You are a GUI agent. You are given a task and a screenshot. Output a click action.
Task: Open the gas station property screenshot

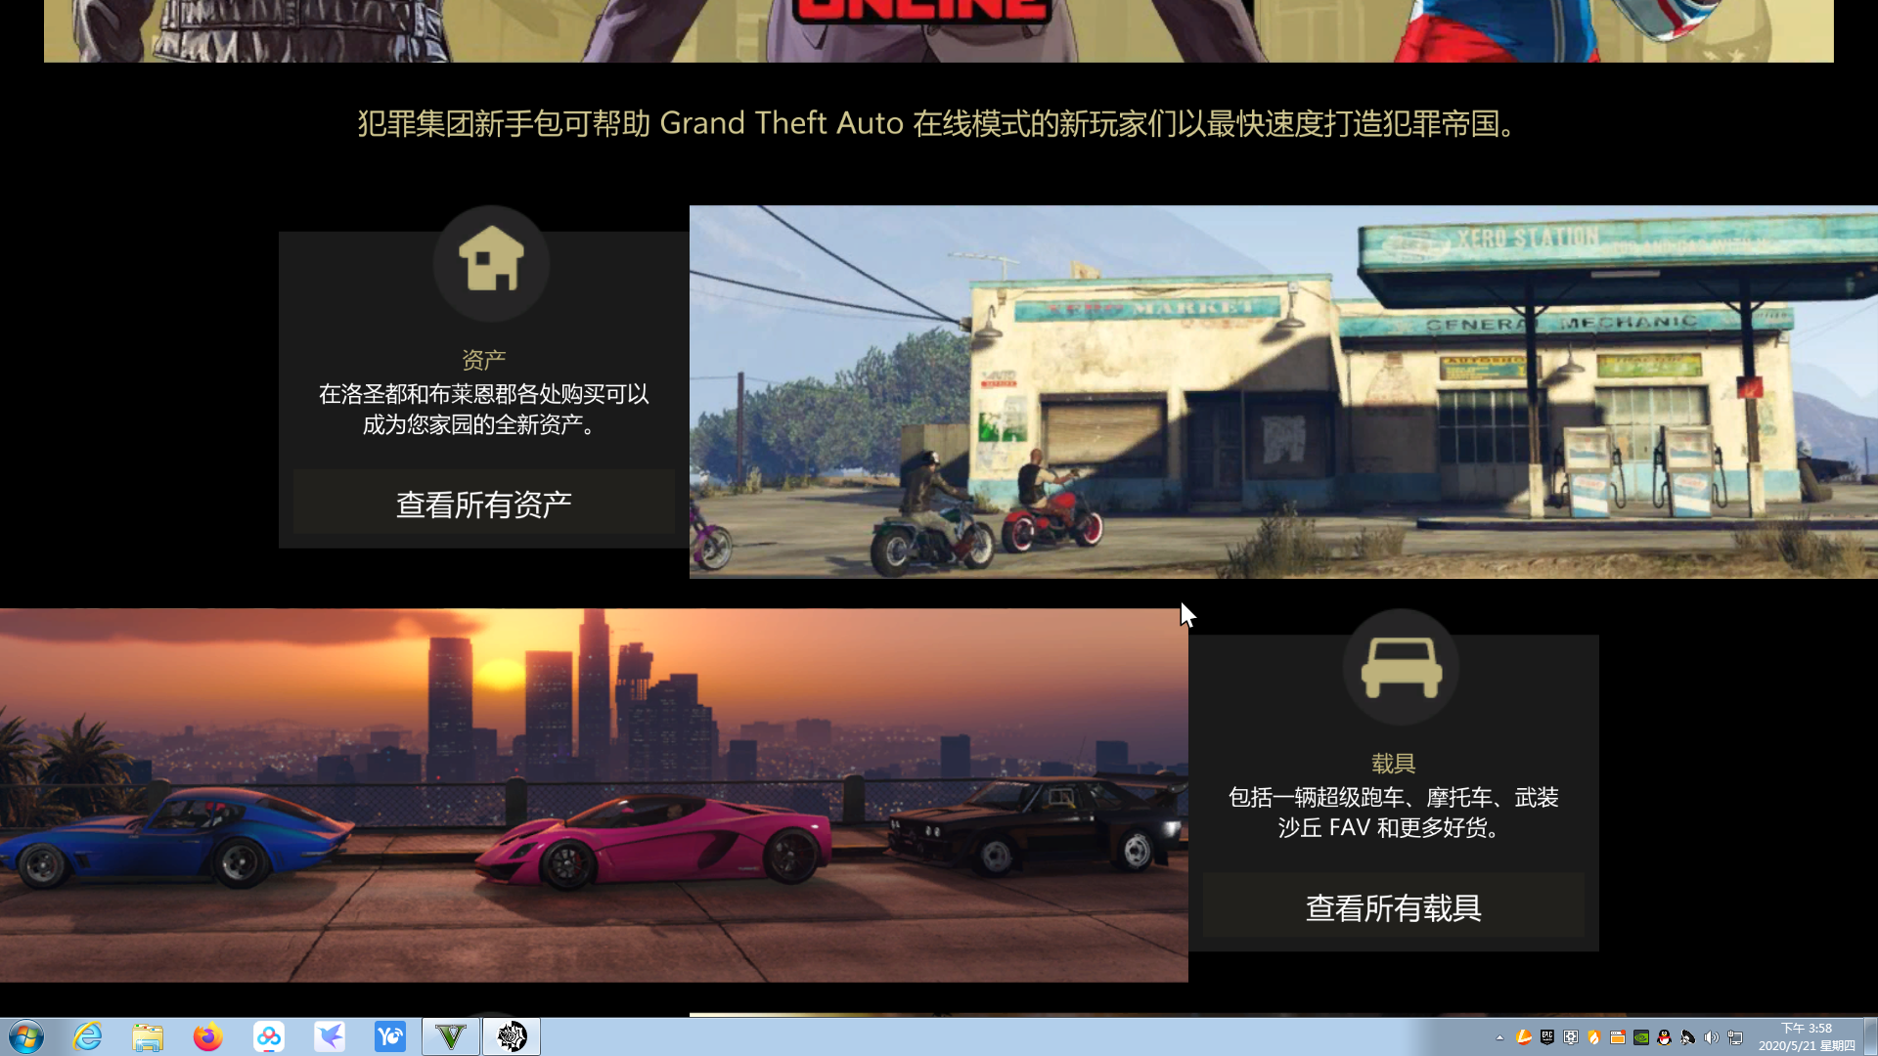pos(1283,391)
